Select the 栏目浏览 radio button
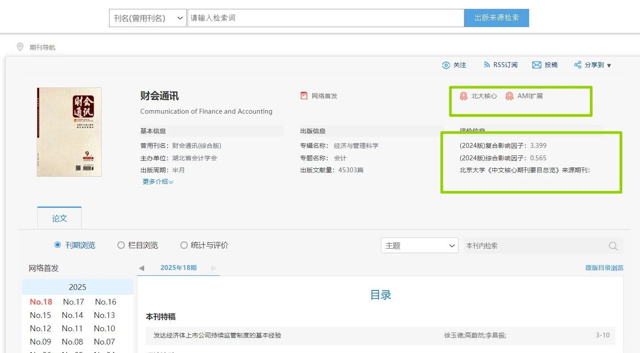The image size is (640, 353). (x=121, y=245)
